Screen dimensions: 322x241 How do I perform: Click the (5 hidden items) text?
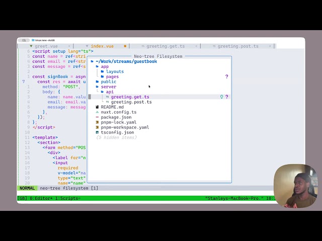116,138
